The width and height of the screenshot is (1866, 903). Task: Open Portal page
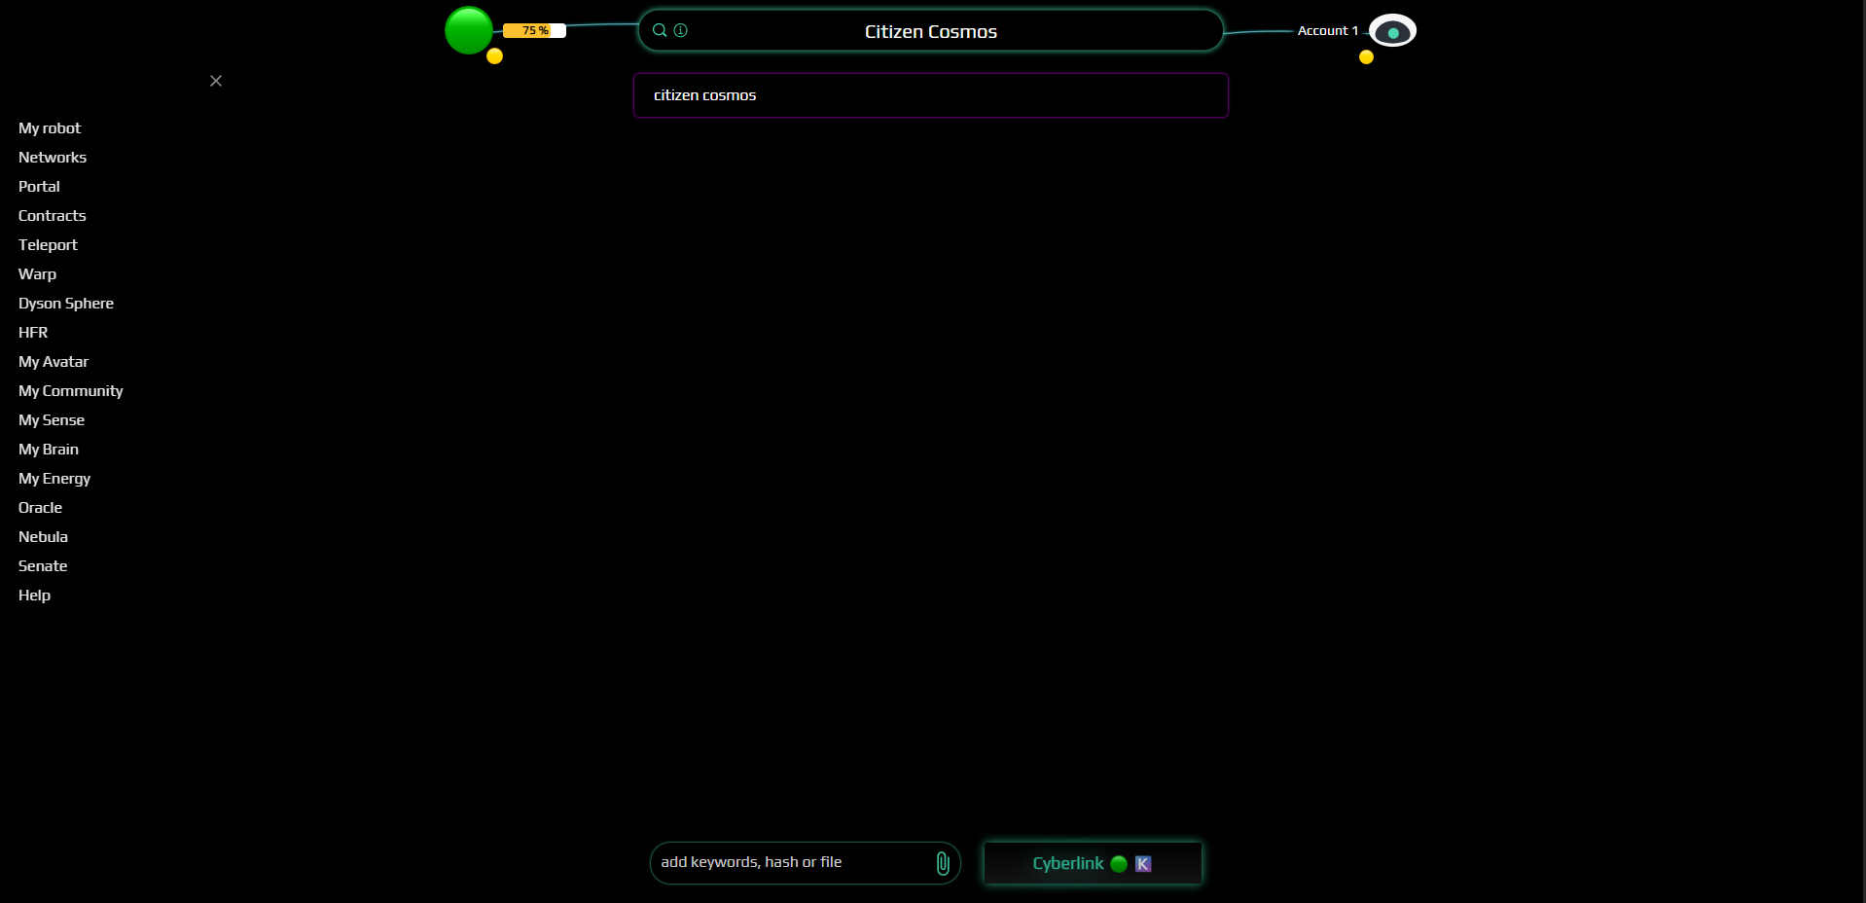click(x=39, y=187)
